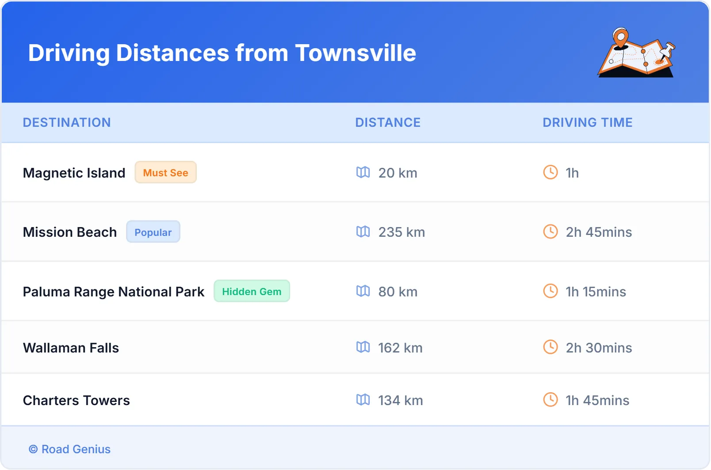Click the map icon beside 80 km

coord(363,291)
